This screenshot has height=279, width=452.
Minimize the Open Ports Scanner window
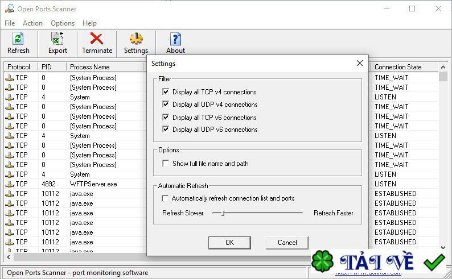coord(387,9)
